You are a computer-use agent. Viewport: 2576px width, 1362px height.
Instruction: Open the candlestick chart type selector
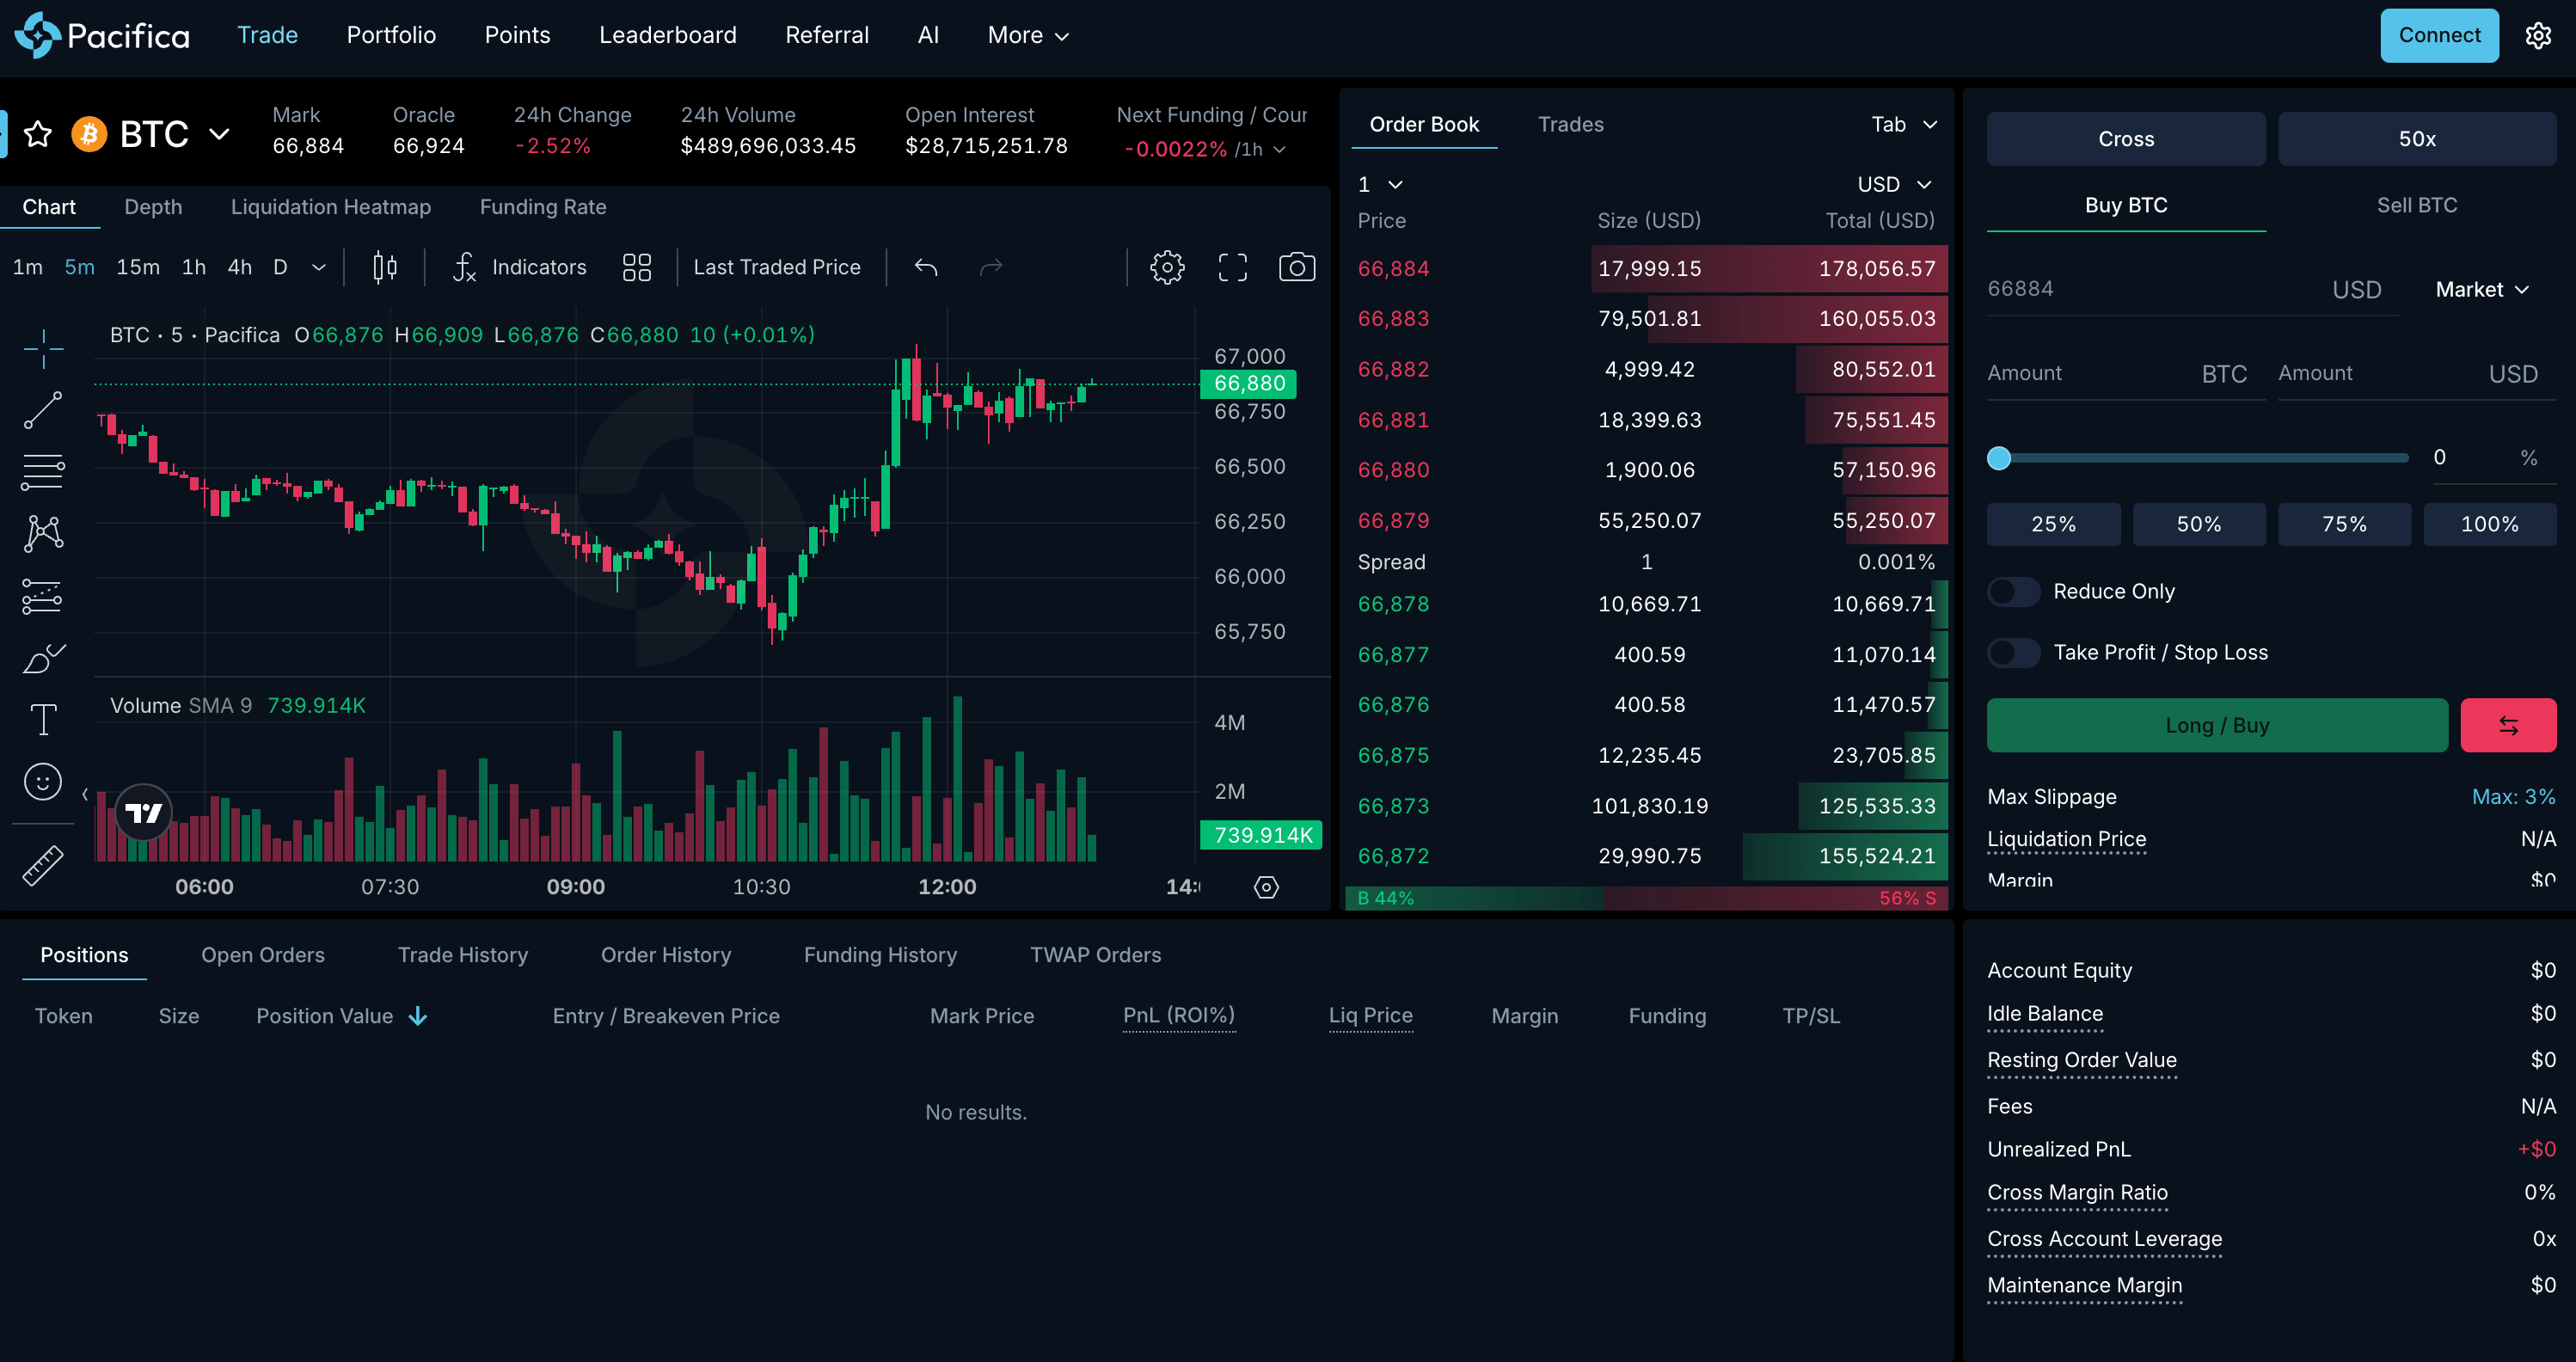coord(385,267)
